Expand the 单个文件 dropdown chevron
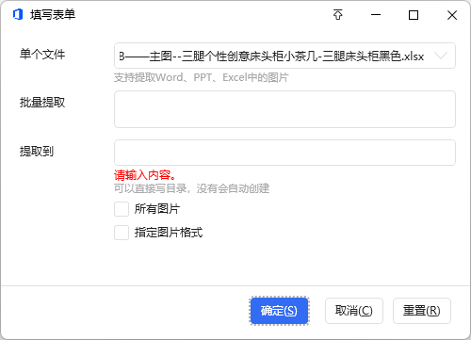471x340 pixels. tap(441, 56)
